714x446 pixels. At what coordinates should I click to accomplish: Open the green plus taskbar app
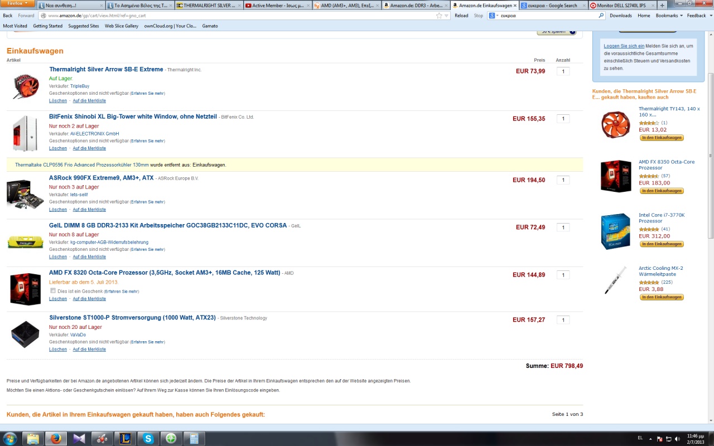(x=171, y=438)
